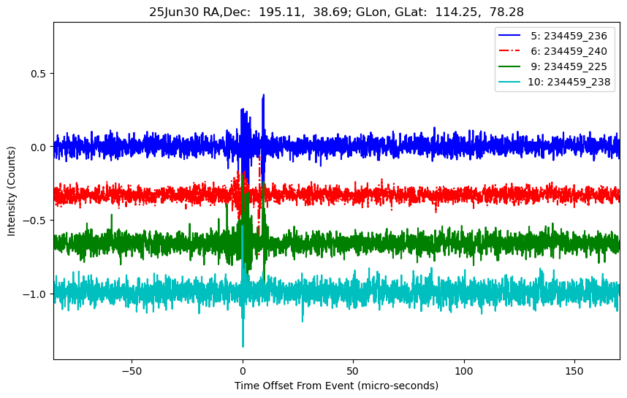Click the y-axis tick label '−0.5'

pos(35,221)
